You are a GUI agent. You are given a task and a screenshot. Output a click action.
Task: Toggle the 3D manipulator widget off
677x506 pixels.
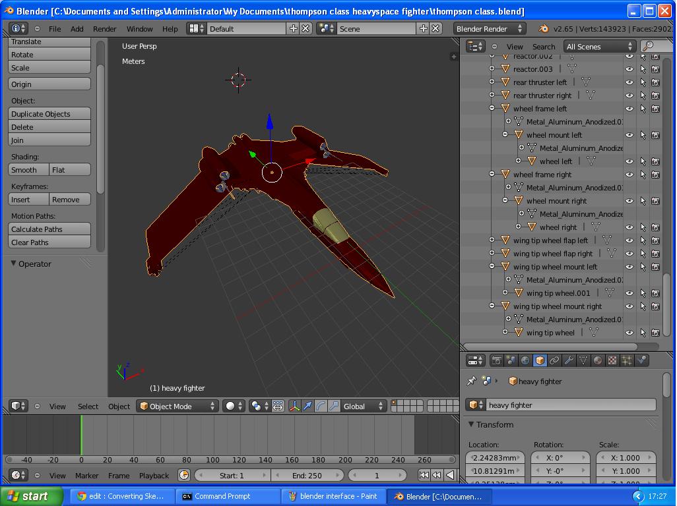click(x=294, y=407)
